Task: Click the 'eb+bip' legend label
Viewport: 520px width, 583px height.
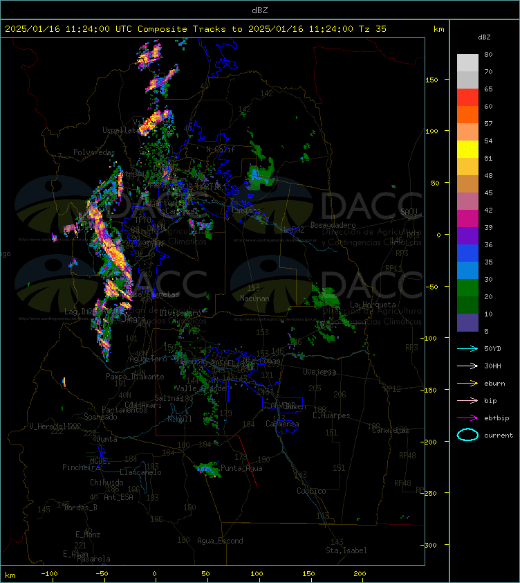Action: click(x=496, y=418)
